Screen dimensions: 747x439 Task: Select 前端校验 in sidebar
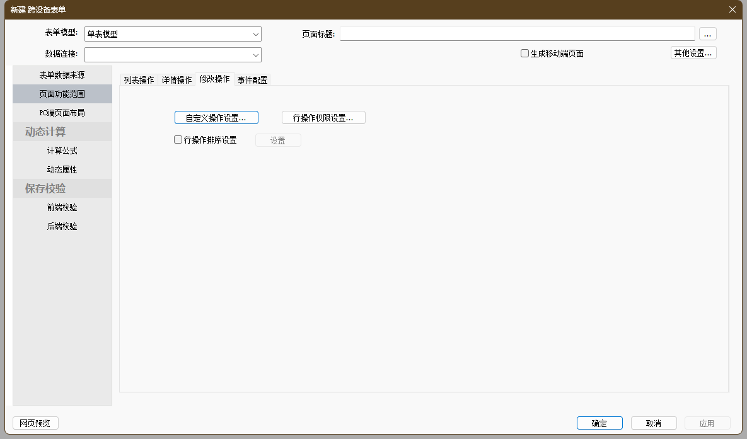click(62, 207)
